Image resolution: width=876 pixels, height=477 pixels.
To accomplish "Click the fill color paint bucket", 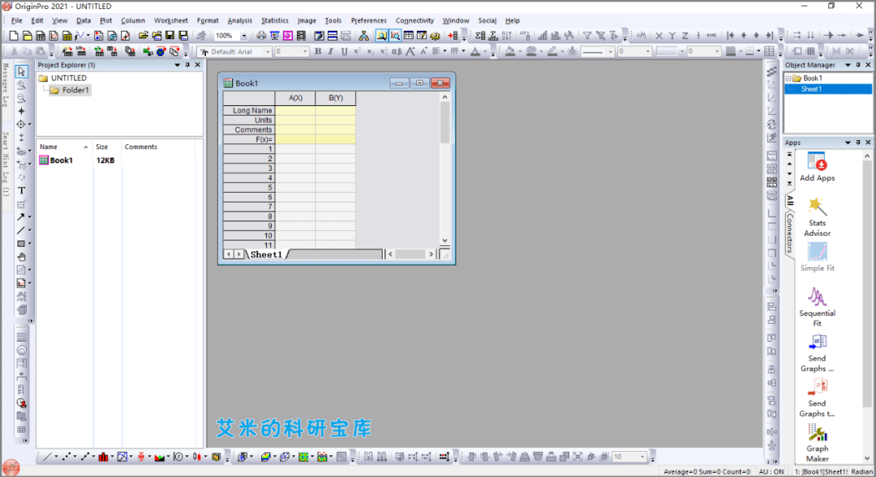I will tap(510, 51).
